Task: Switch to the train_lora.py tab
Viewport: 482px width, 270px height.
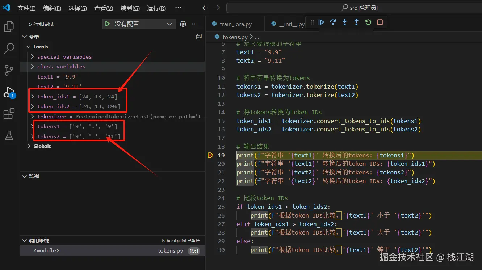Action: point(235,24)
